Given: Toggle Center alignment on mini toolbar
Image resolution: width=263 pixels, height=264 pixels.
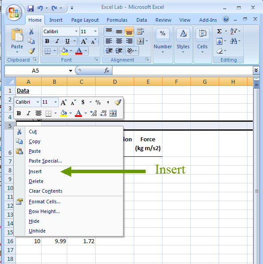Looking at the screenshot, I should (39, 113).
